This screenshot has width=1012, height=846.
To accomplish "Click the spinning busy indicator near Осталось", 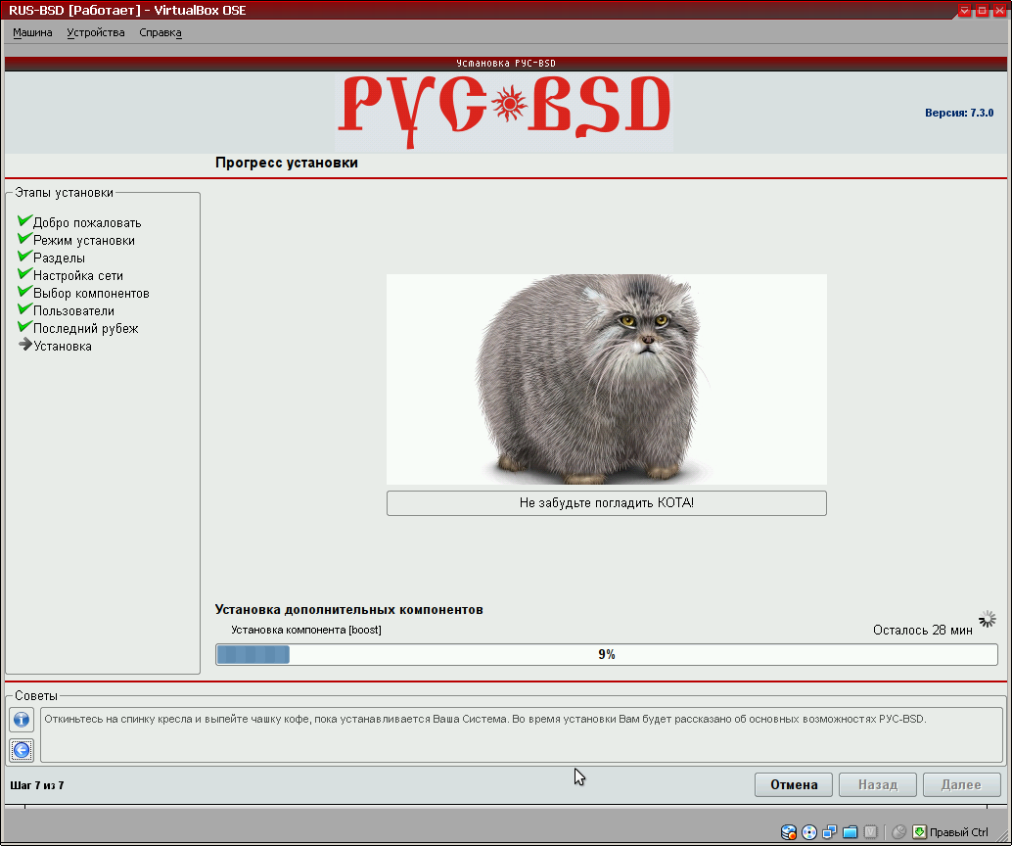I will (987, 619).
